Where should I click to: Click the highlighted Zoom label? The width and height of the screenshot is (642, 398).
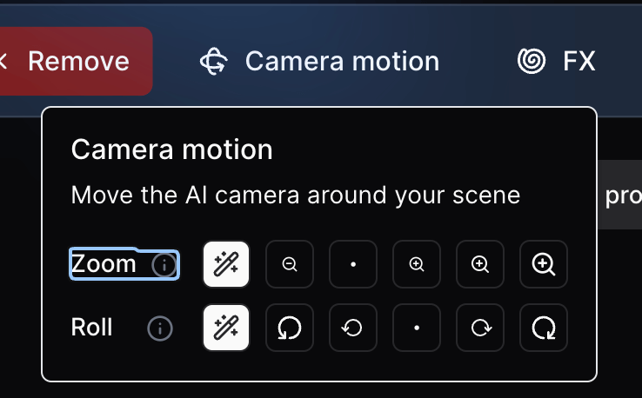pos(104,264)
